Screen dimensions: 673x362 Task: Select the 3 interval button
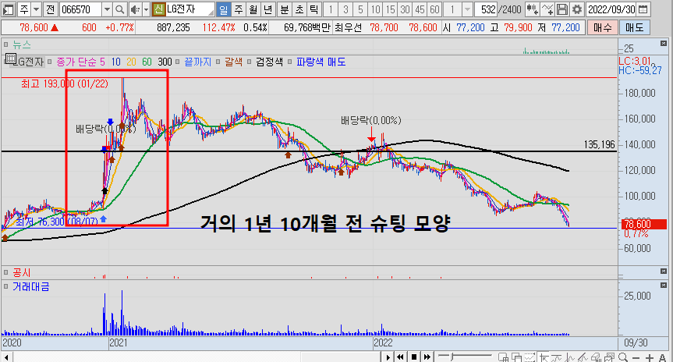(x=345, y=9)
